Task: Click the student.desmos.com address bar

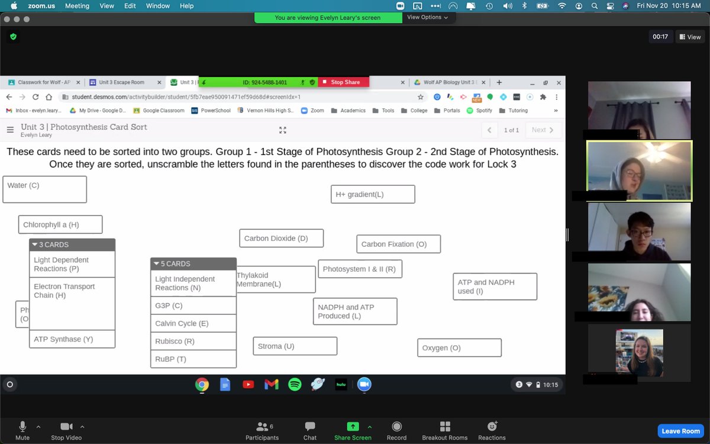Action: pos(243,97)
